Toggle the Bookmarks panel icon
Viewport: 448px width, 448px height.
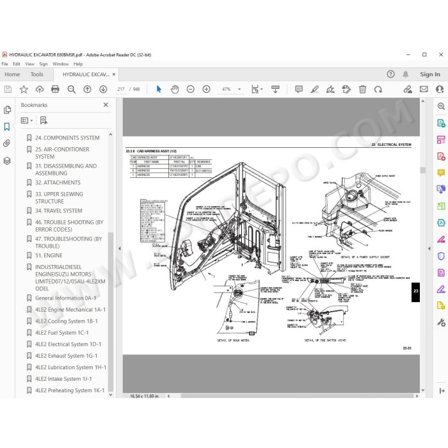click(7, 127)
